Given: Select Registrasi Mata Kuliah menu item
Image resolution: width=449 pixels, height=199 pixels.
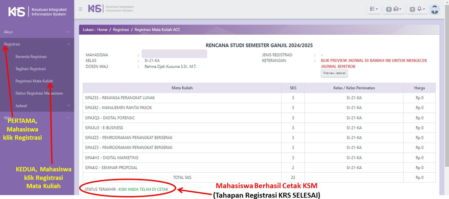Looking at the screenshot, I should (x=34, y=81).
